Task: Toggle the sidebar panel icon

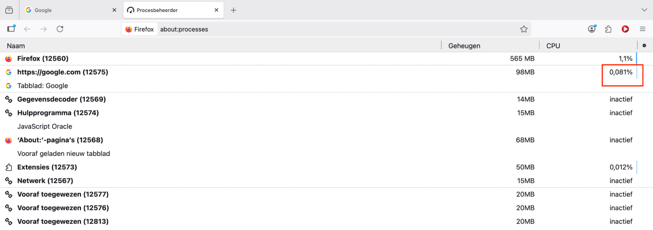Action: tap(11, 29)
